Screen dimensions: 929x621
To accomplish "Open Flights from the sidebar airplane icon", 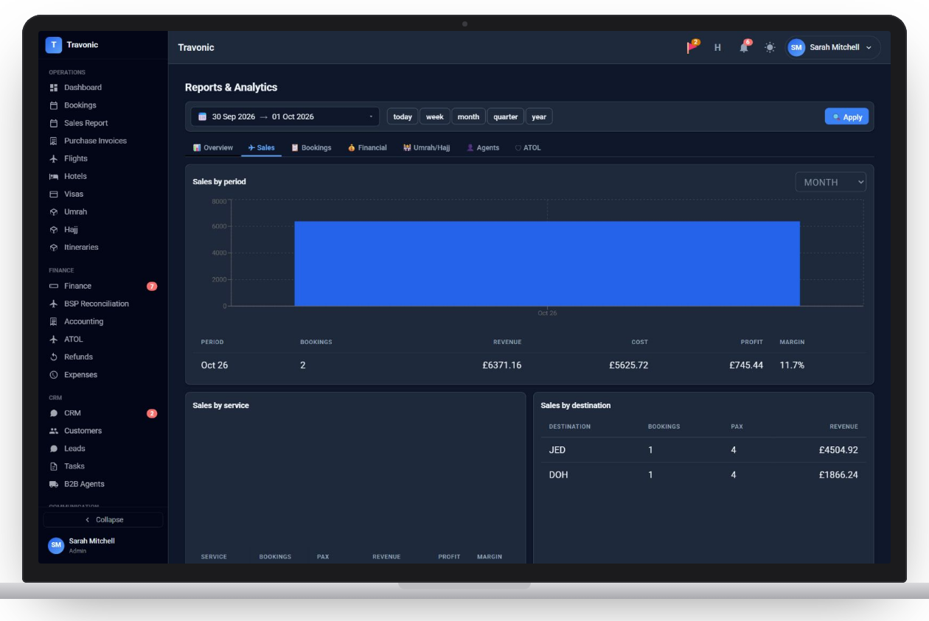I will (x=54, y=158).
